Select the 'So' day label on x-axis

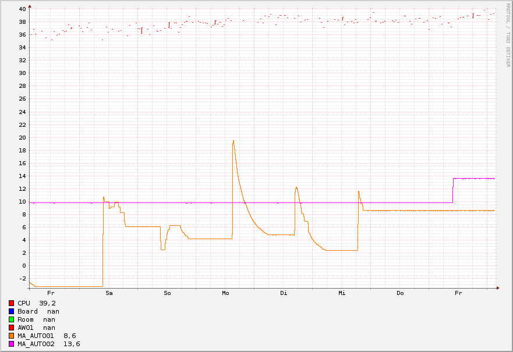(167, 293)
